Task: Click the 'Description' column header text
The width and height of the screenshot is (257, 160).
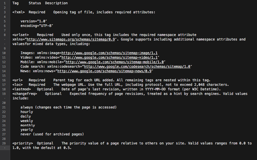Action: click(56, 3)
